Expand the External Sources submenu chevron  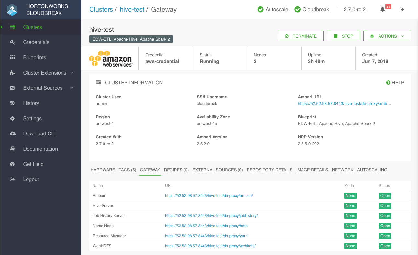(72, 88)
